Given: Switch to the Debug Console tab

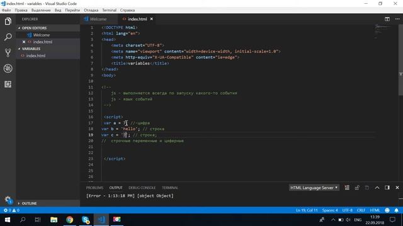Looking at the screenshot, I should tap(142, 188).
